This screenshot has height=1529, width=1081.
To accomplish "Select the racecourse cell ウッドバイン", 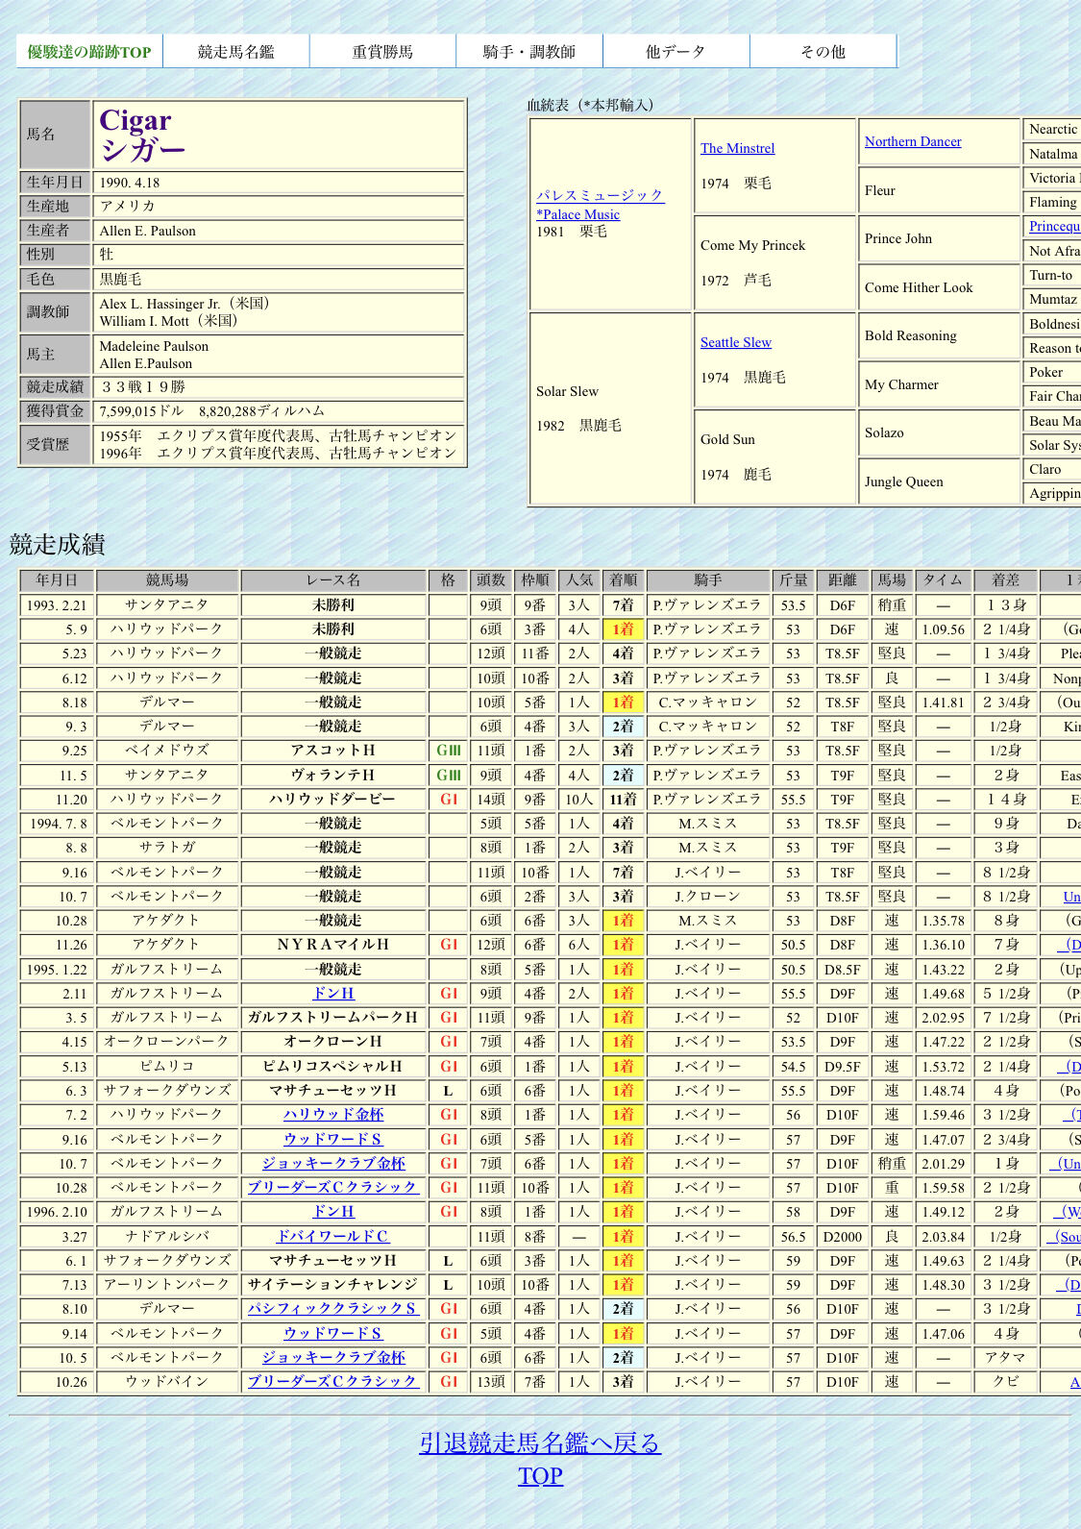I will click(167, 1381).
